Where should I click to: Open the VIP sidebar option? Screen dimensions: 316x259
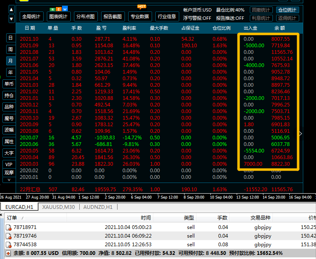tap(9, 164)
